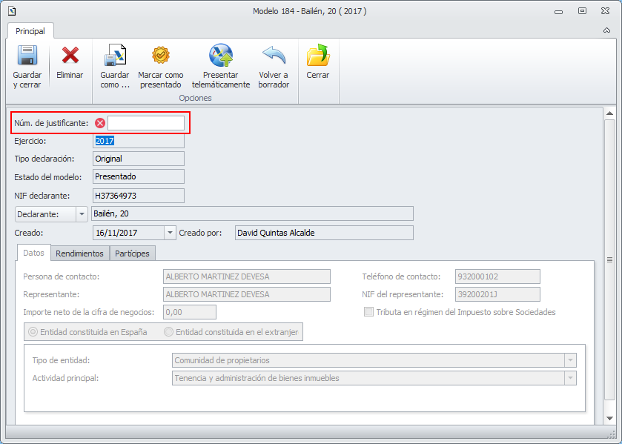Screen dimensions: 622x444
Task: Switch to the Partícipes tab
Action: click(x=132, y=254)
